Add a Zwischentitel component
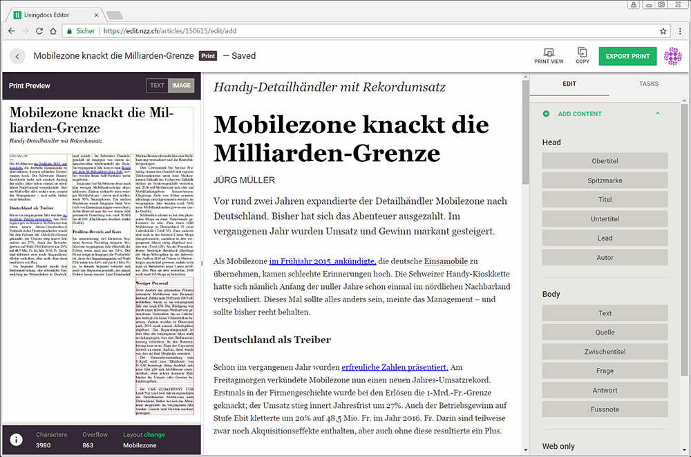 coord(605,352)
